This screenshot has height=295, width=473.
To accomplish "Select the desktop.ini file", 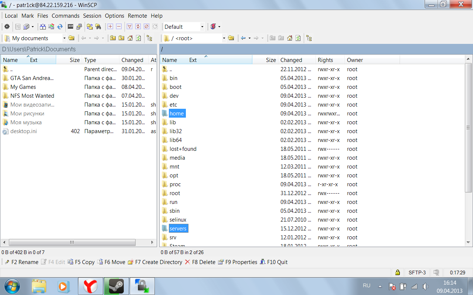I will [x=23, y=131].
